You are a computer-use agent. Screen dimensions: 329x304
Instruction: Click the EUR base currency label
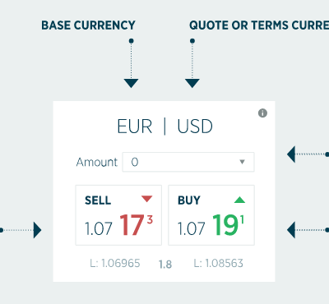coord(135,127)
